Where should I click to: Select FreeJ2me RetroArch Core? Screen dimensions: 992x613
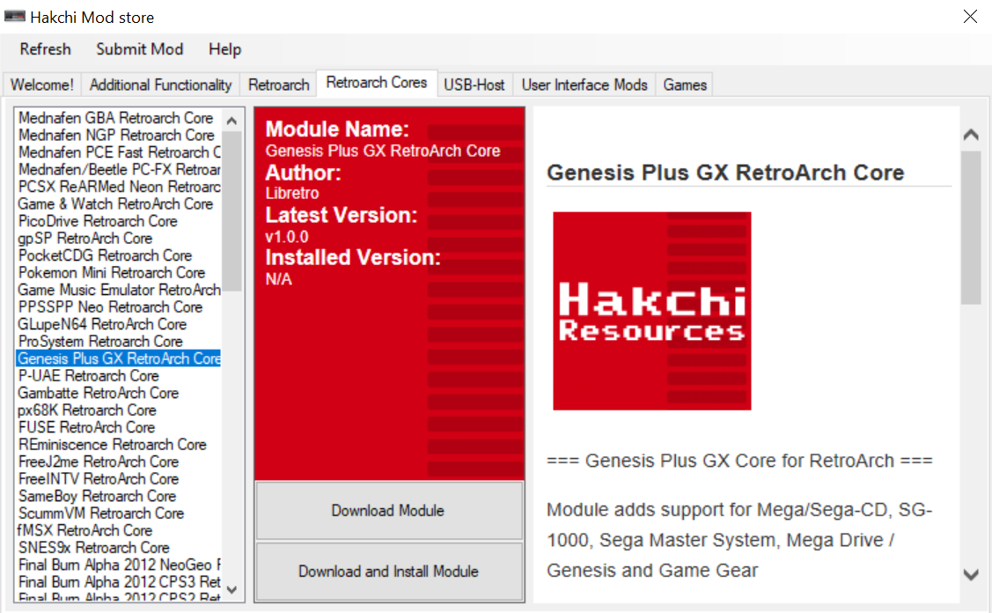click(x=118, y=462)
